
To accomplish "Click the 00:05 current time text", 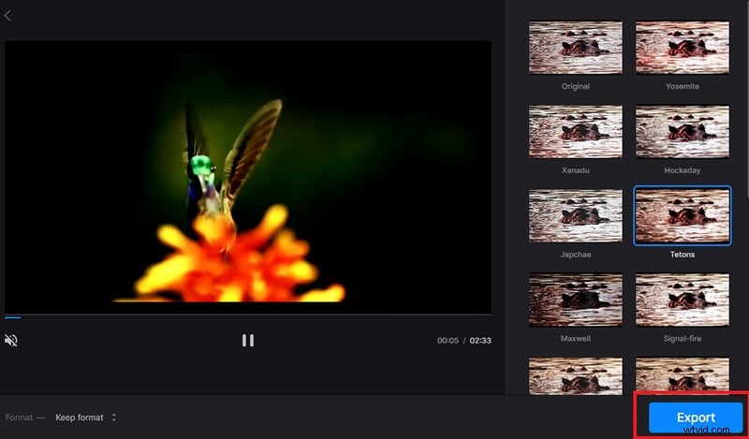I will (x=448, y=341).
